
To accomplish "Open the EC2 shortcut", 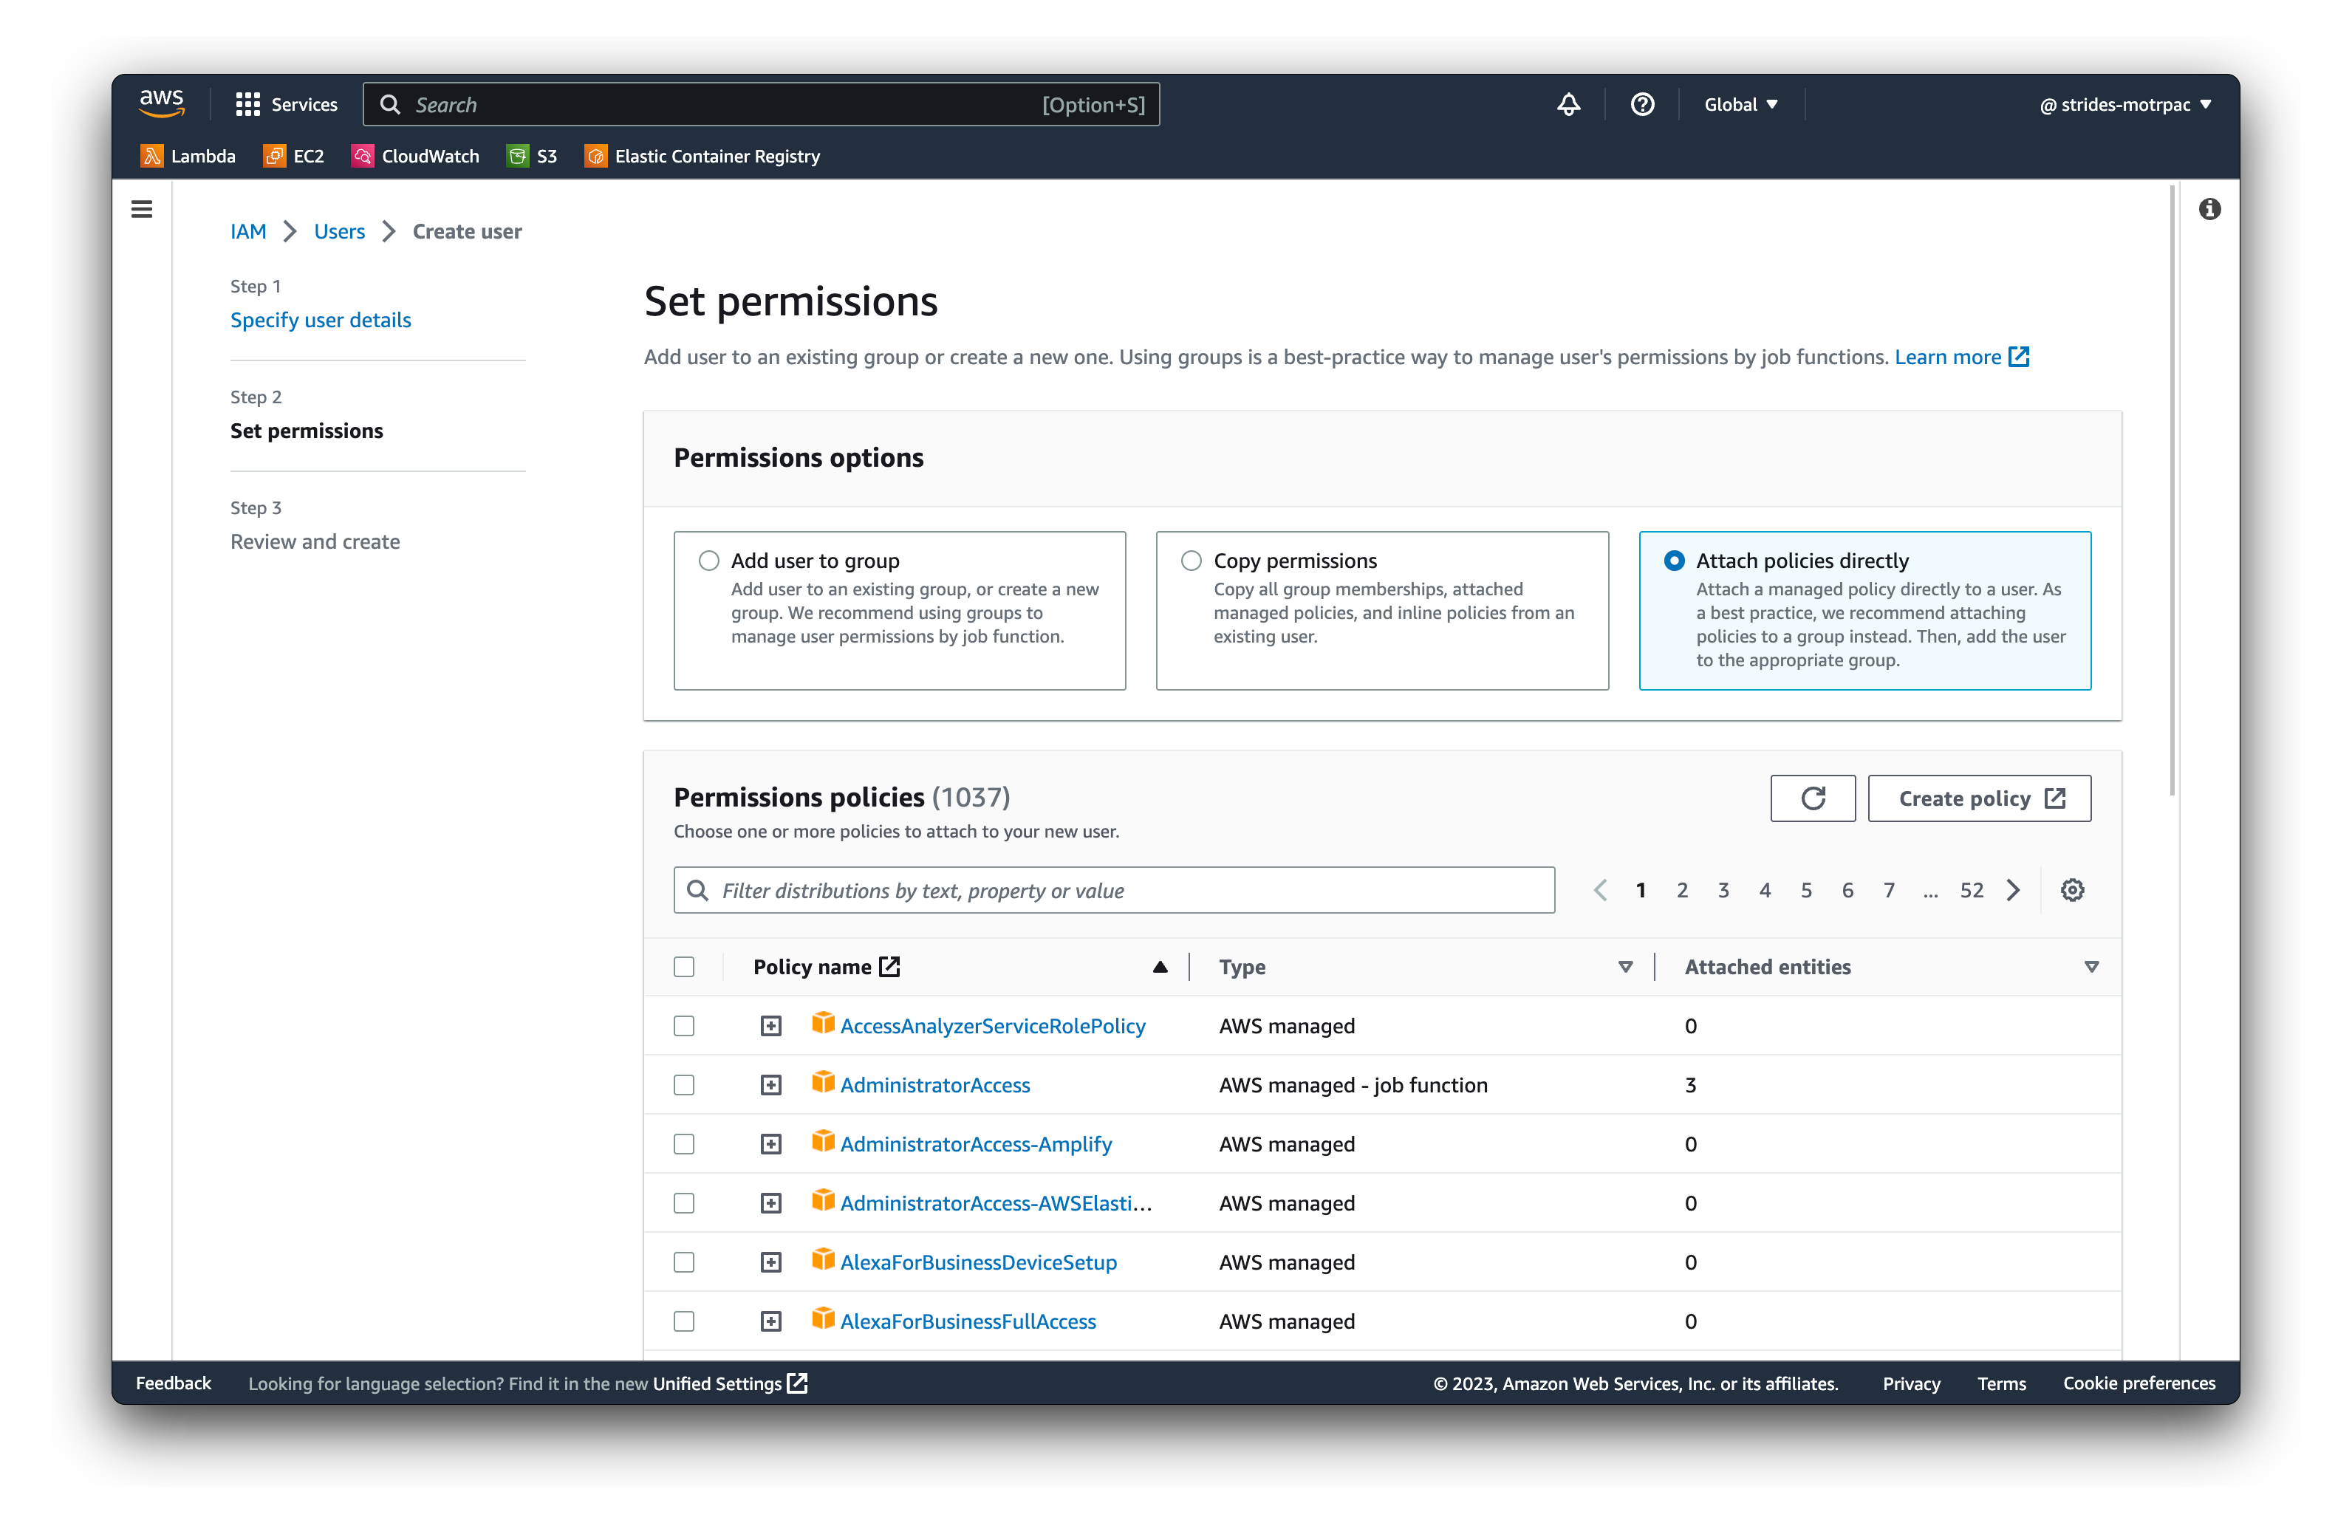I will (x=293, y=156).
